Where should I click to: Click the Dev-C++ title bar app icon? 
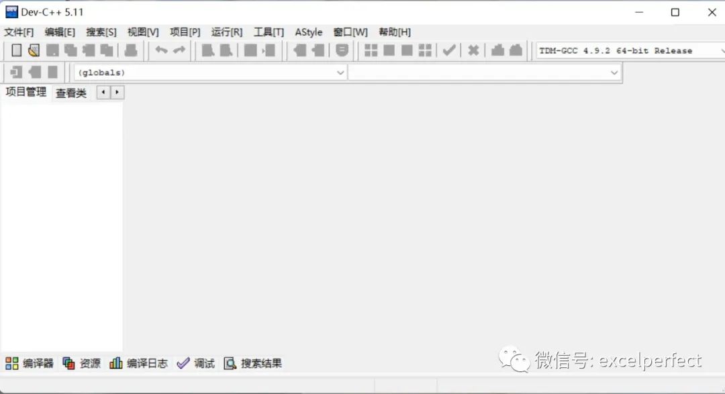tap(11, 12)
